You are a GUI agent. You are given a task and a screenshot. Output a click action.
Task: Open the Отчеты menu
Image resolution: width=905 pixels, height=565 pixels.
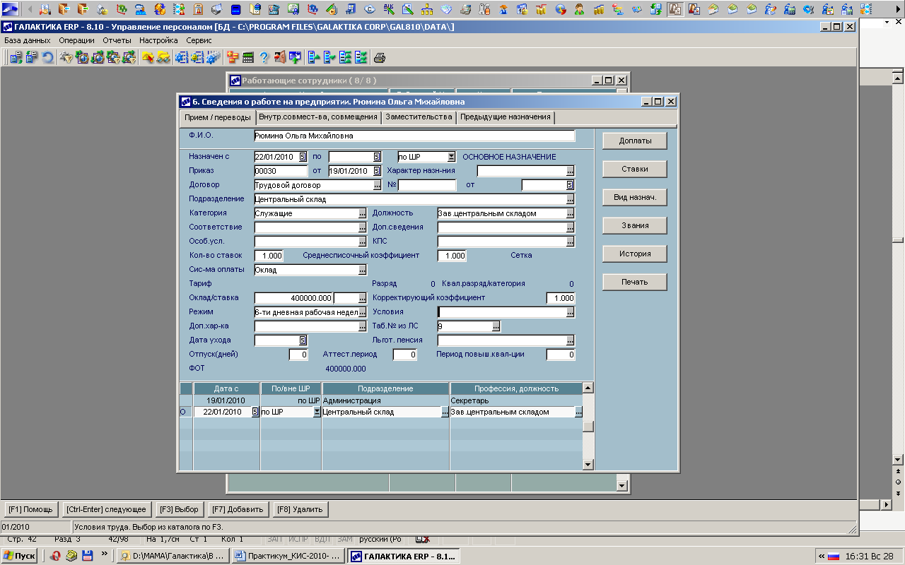tap(117, 40)
